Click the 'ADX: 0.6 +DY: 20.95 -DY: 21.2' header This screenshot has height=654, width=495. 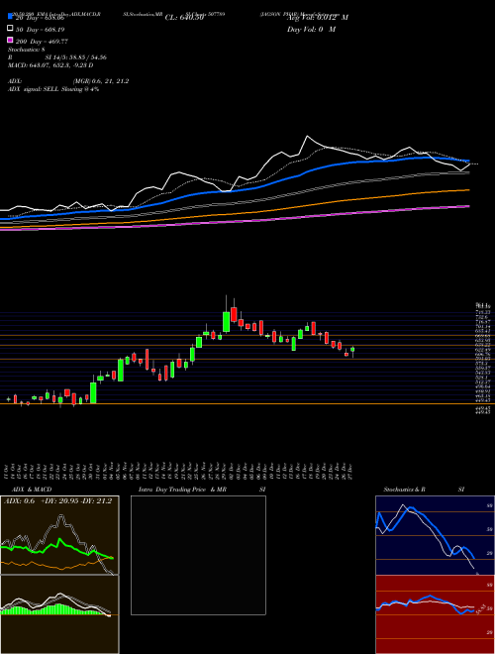click(x=58, y=501)
